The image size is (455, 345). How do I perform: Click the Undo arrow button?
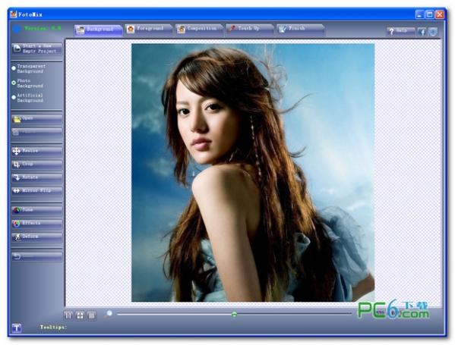click(37, 256)
